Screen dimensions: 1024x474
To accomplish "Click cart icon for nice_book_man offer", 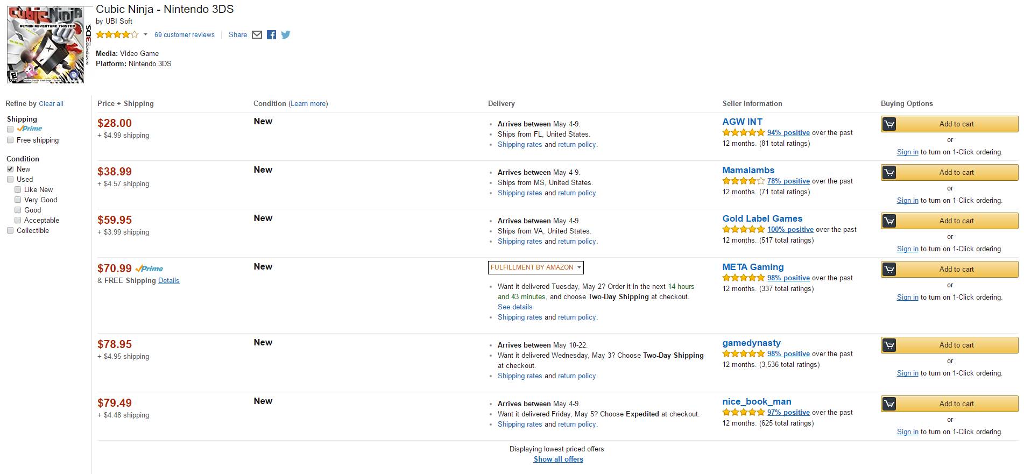I will [889, 404].
